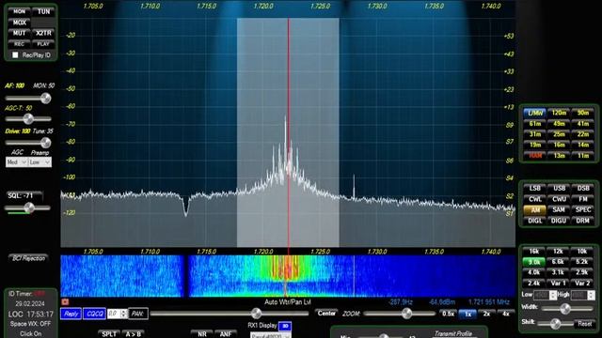Toggle the SPLT split button
Screen dimensions: 602x338
[109, 334]
